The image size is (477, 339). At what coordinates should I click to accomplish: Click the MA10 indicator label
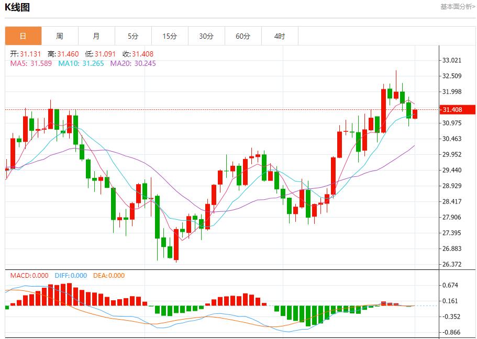click(81, 63)
